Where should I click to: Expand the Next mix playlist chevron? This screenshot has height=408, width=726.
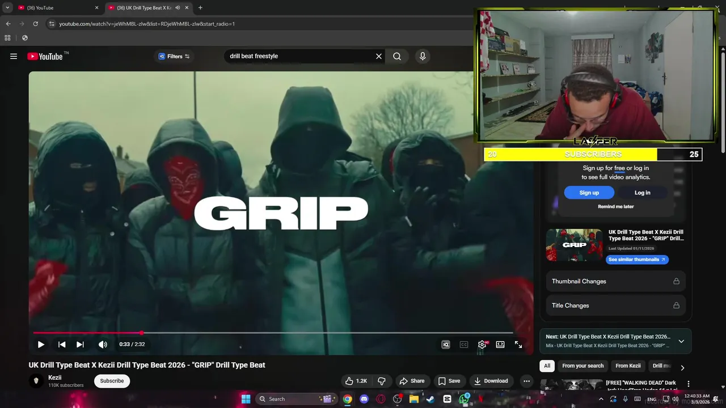681,341
